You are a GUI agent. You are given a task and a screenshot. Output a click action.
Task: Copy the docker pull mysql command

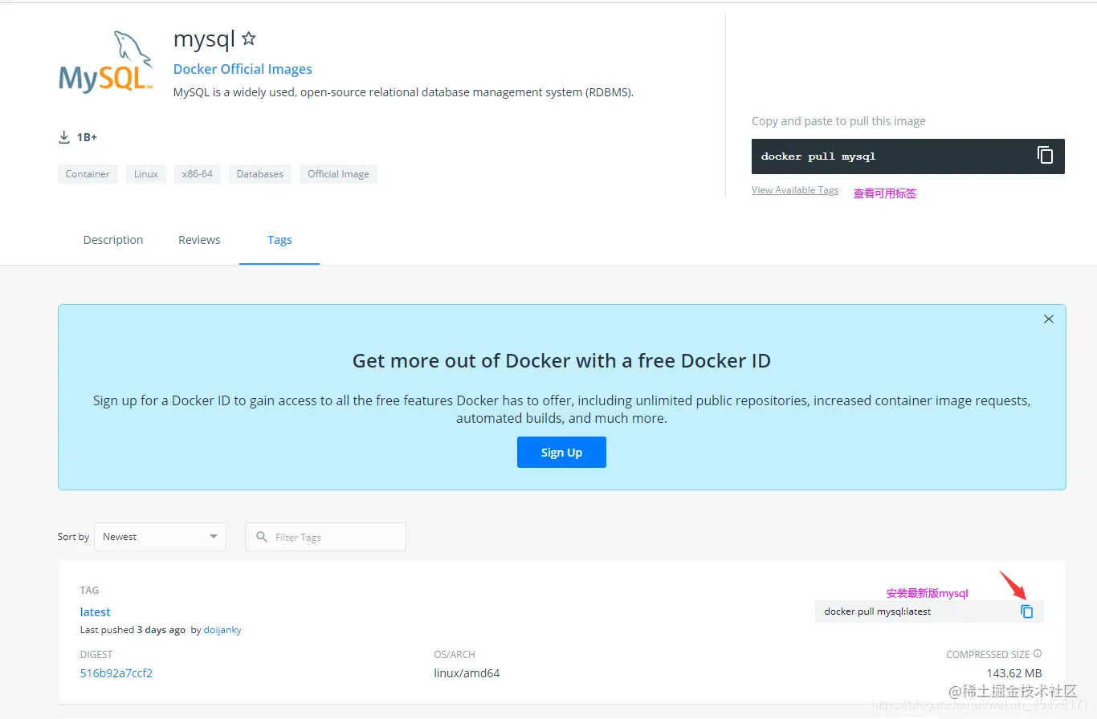(1045, 156)
